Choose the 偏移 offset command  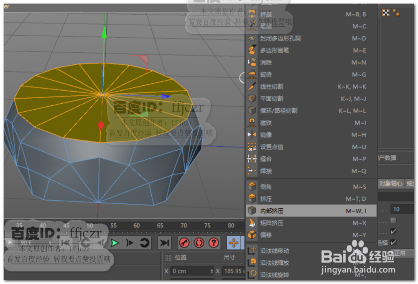click(x=311, y=235)
